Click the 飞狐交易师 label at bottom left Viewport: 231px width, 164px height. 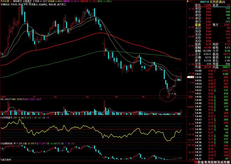5,160
